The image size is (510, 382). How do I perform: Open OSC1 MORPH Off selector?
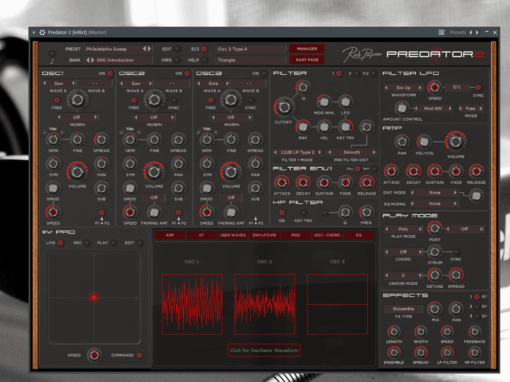pyautogui.click(x=76, y=117)
